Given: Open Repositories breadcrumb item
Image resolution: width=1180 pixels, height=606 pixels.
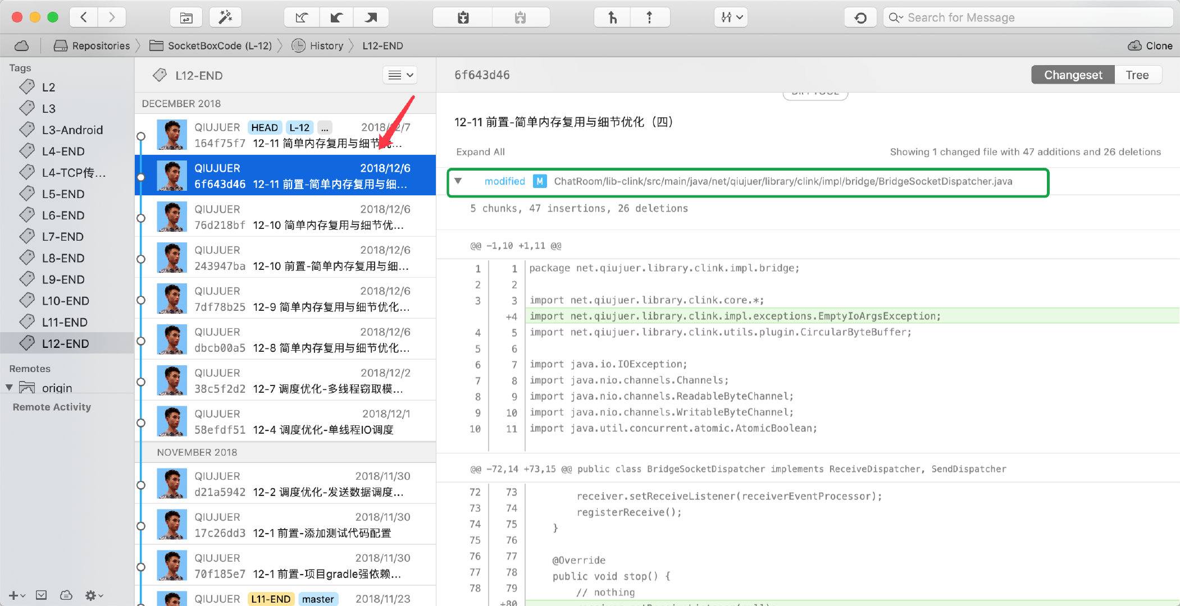Looking at the screenshot, I should click(100, 45).
